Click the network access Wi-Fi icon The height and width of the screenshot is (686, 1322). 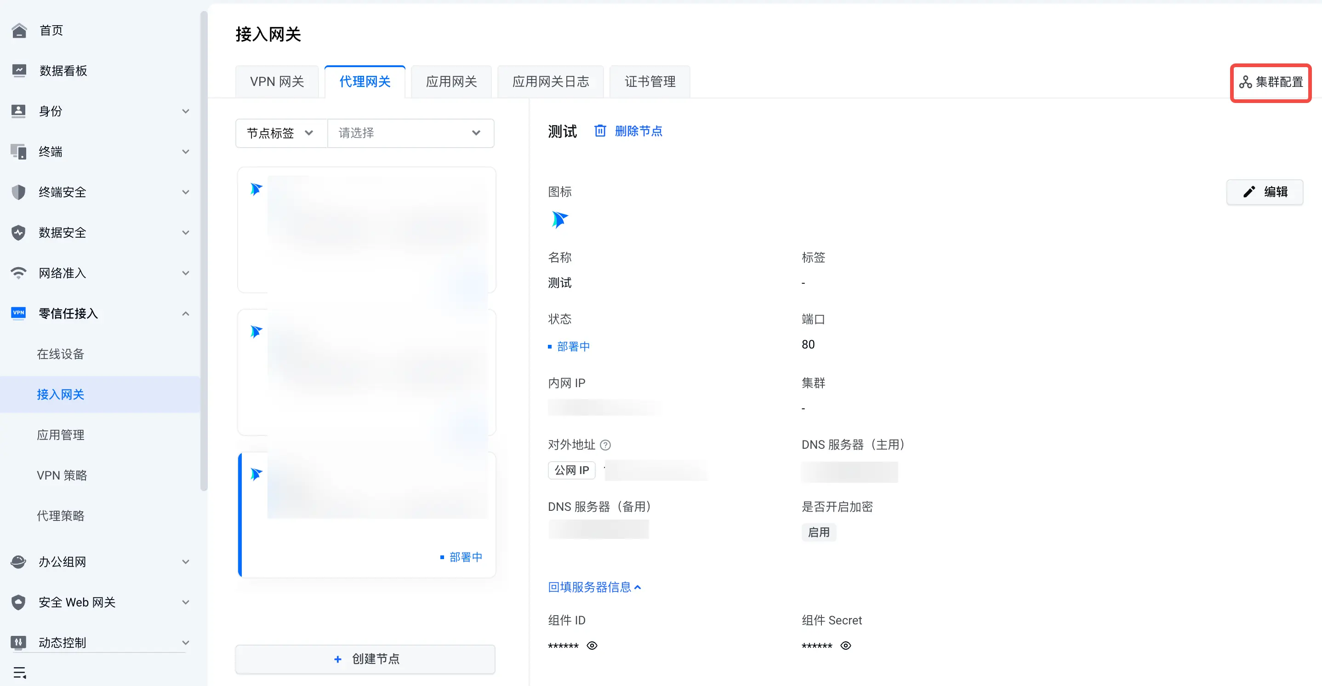click(19, 273)
